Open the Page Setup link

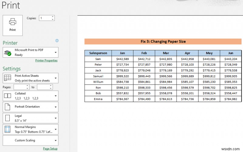point(50,149)
